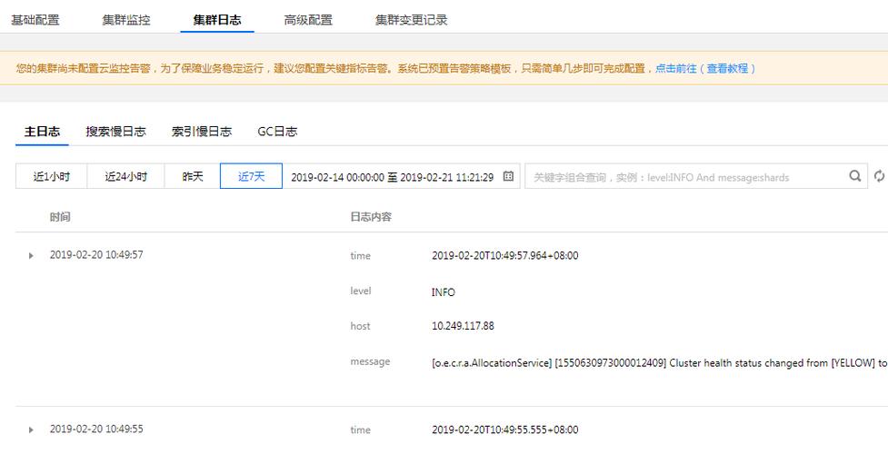888x454 pixels.
Task: Switch to 搜索慢日志 sub-tab
Action: point(115,132)
